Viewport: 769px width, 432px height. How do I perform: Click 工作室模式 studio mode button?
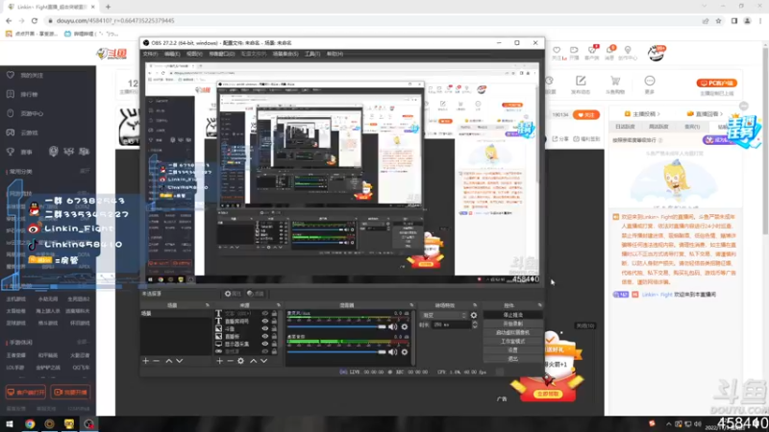pyautogui.click(x=513, y=342)
